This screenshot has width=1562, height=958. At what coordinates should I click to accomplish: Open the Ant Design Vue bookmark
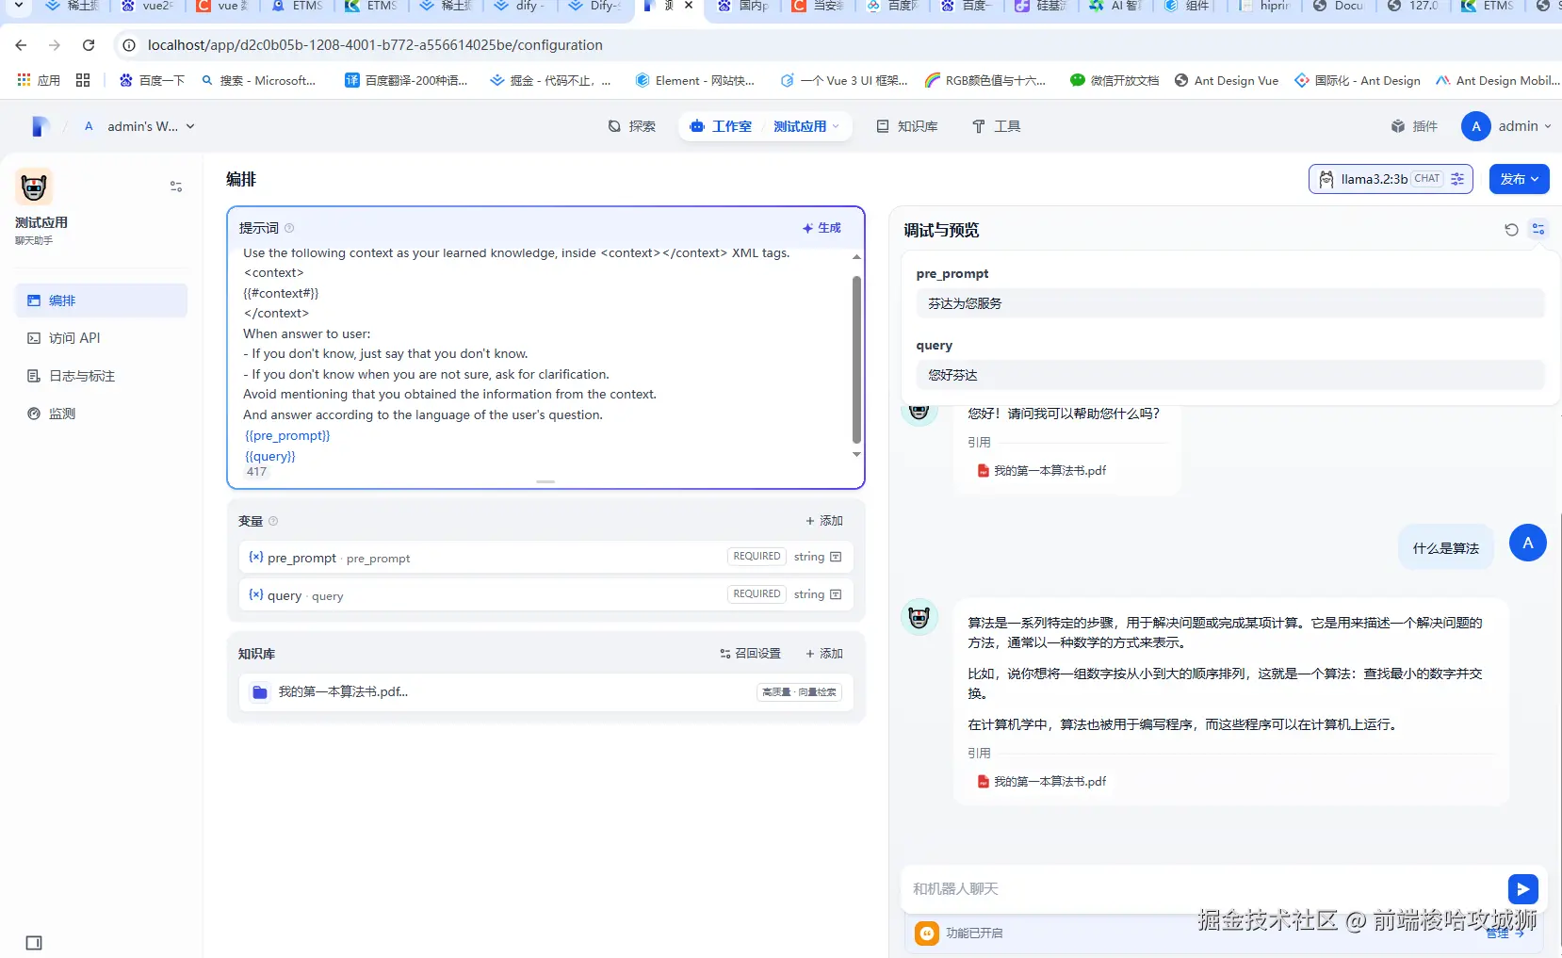point(1227,81)
